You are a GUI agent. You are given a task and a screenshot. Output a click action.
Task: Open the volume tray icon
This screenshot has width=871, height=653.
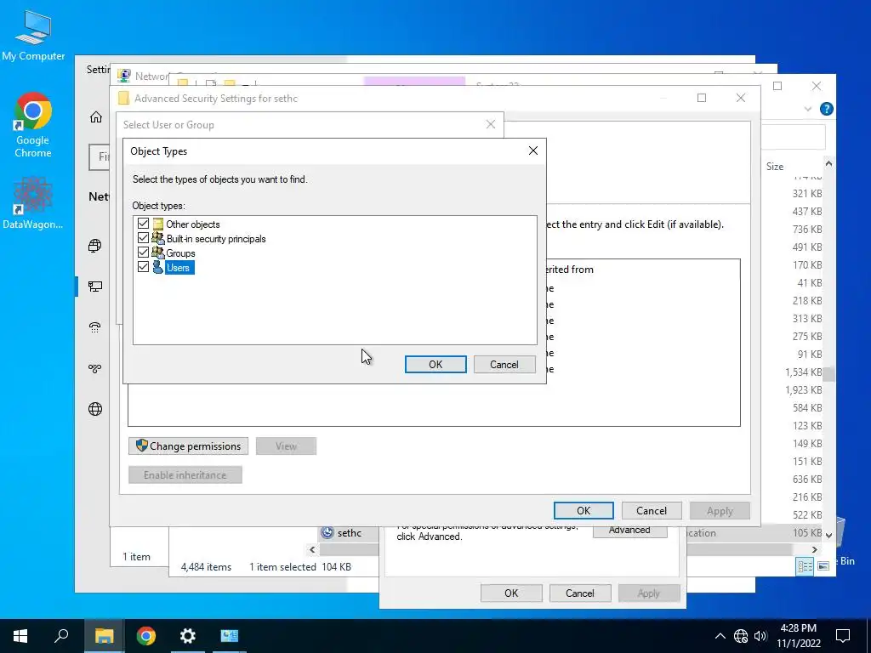tap(760, 636)
